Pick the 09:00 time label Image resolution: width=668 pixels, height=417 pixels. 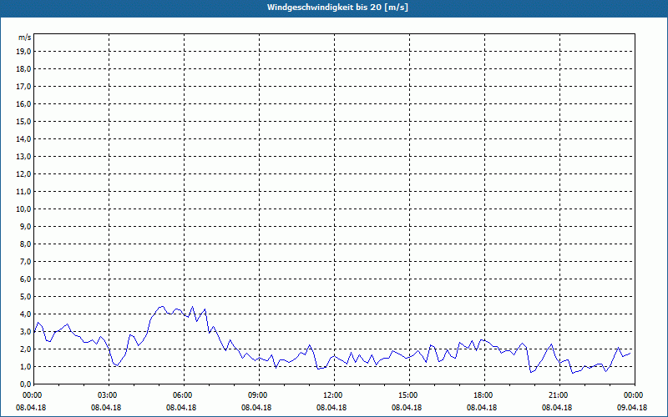(x=256, y=395)
